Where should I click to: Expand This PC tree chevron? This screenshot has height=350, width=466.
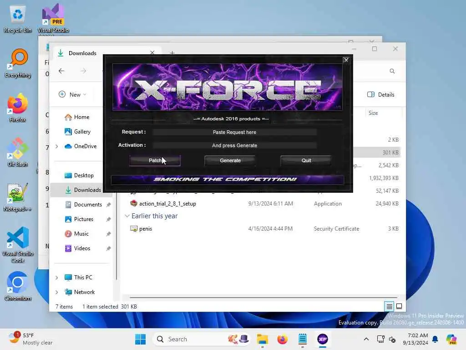[56, 278]
